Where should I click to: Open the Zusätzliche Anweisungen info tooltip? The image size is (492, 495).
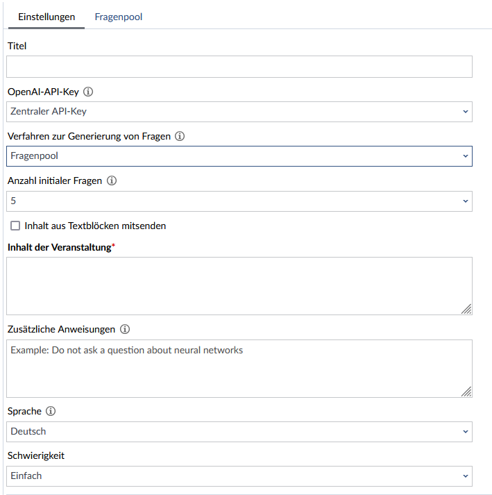[125, 329]
